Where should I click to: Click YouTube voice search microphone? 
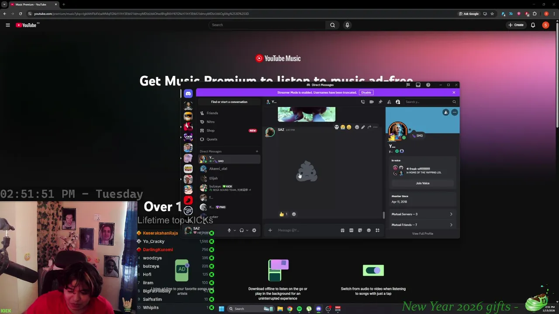click(347, 25)
